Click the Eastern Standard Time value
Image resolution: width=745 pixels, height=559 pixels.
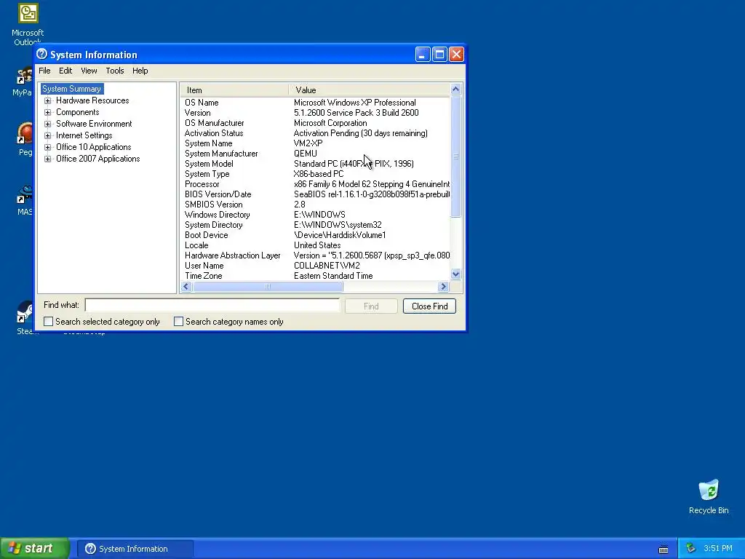click(x=333, y=276)
